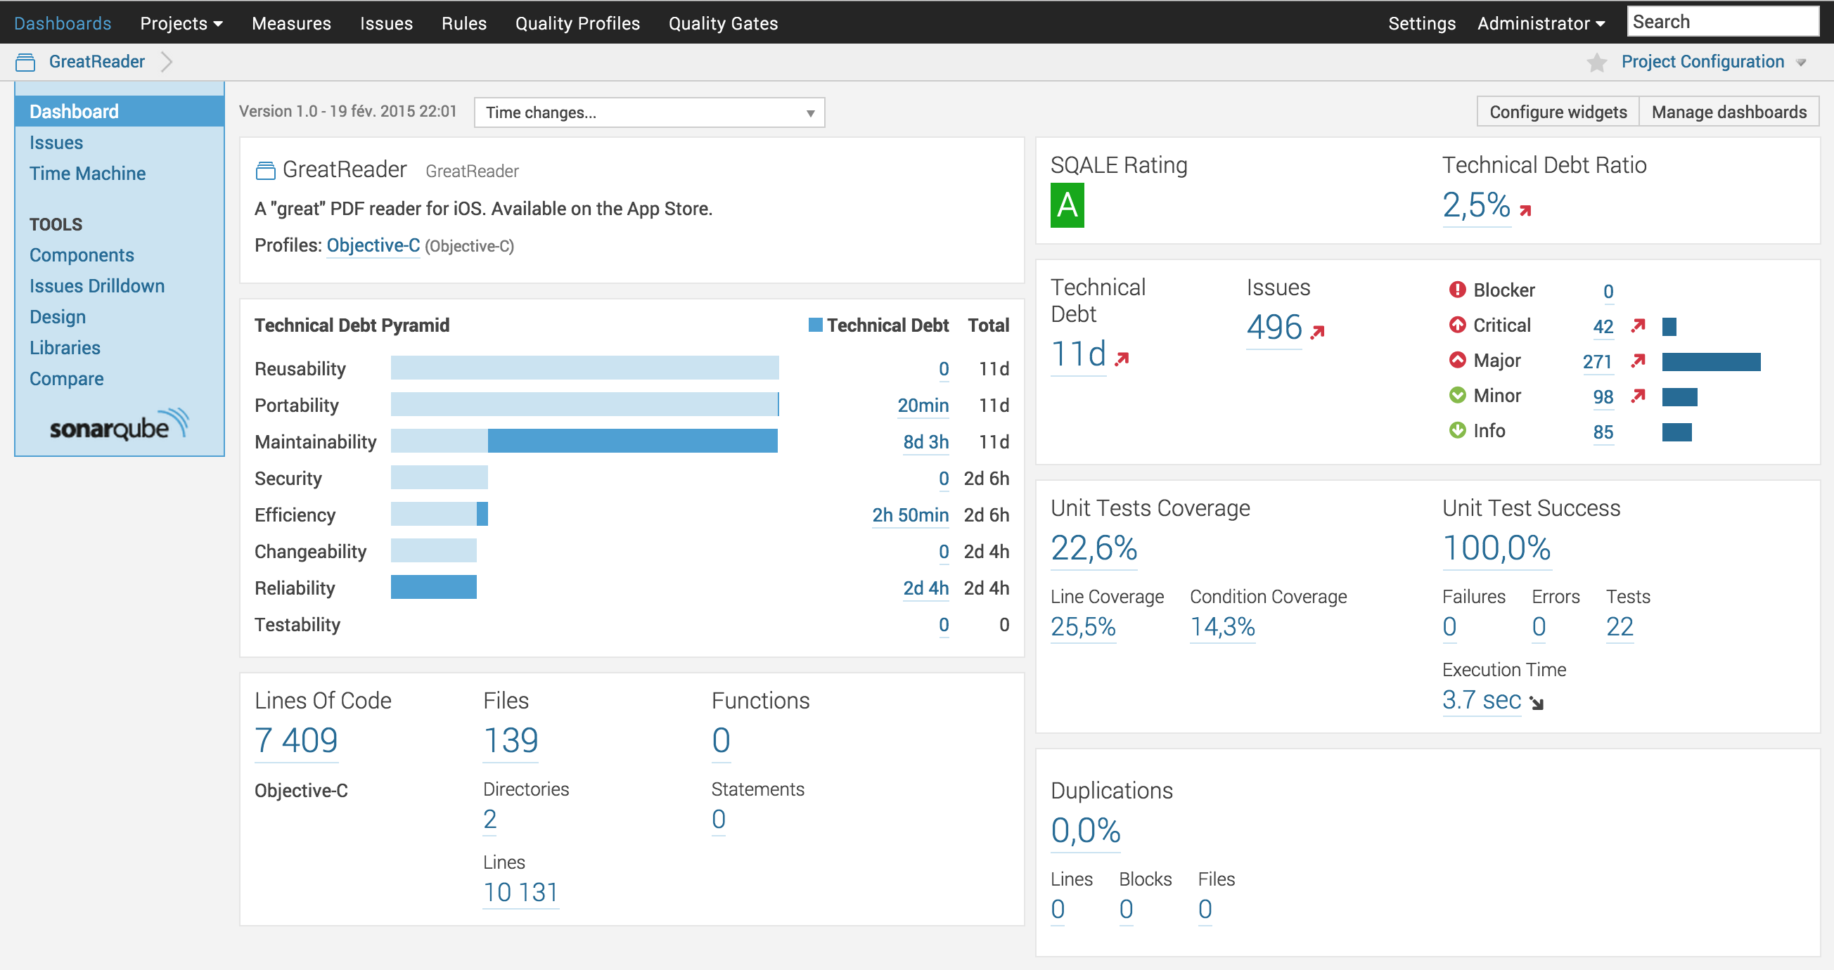1834x970 pixels.
Task: Click the green SQALE rating A badge
Action: 1067,206
